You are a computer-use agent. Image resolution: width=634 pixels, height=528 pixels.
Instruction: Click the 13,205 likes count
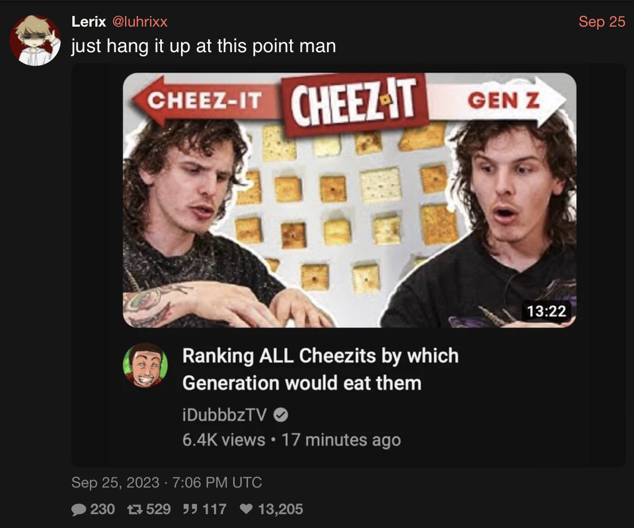280,509
